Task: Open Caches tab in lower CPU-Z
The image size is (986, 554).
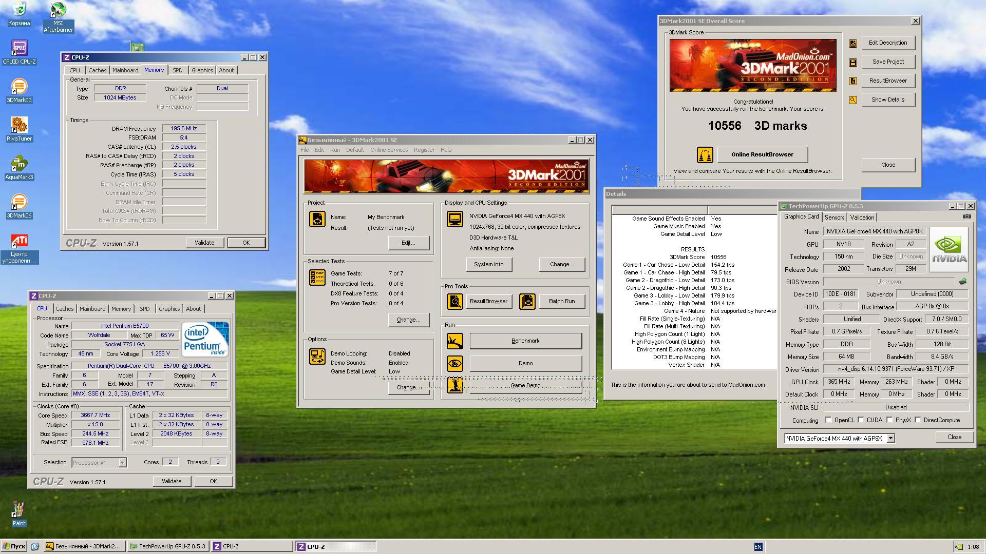Action: click(x=65, y=309)
